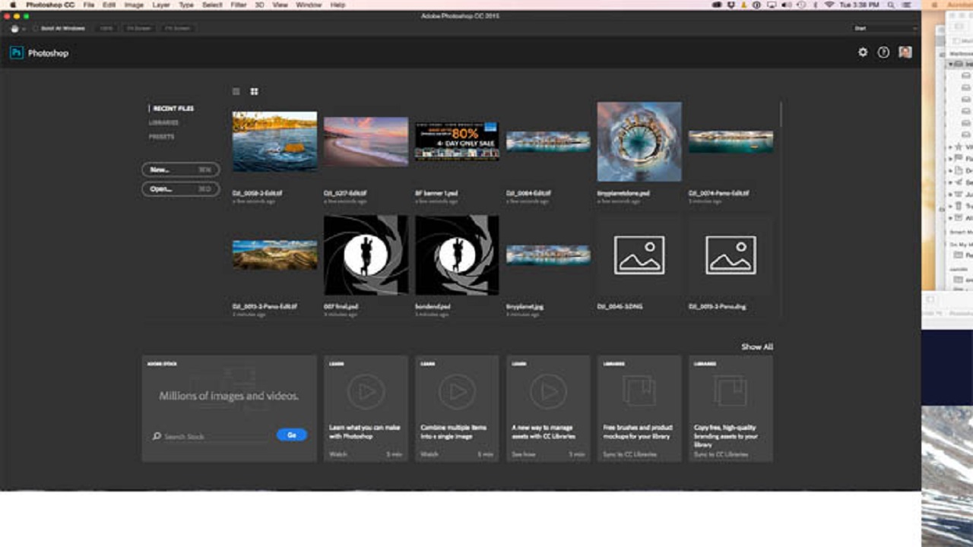Click the New... button
The image size is (973, 547).
(x=180, y=169)
